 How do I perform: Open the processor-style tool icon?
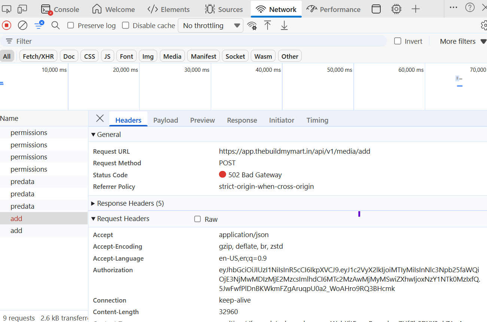tap(396, 9)
